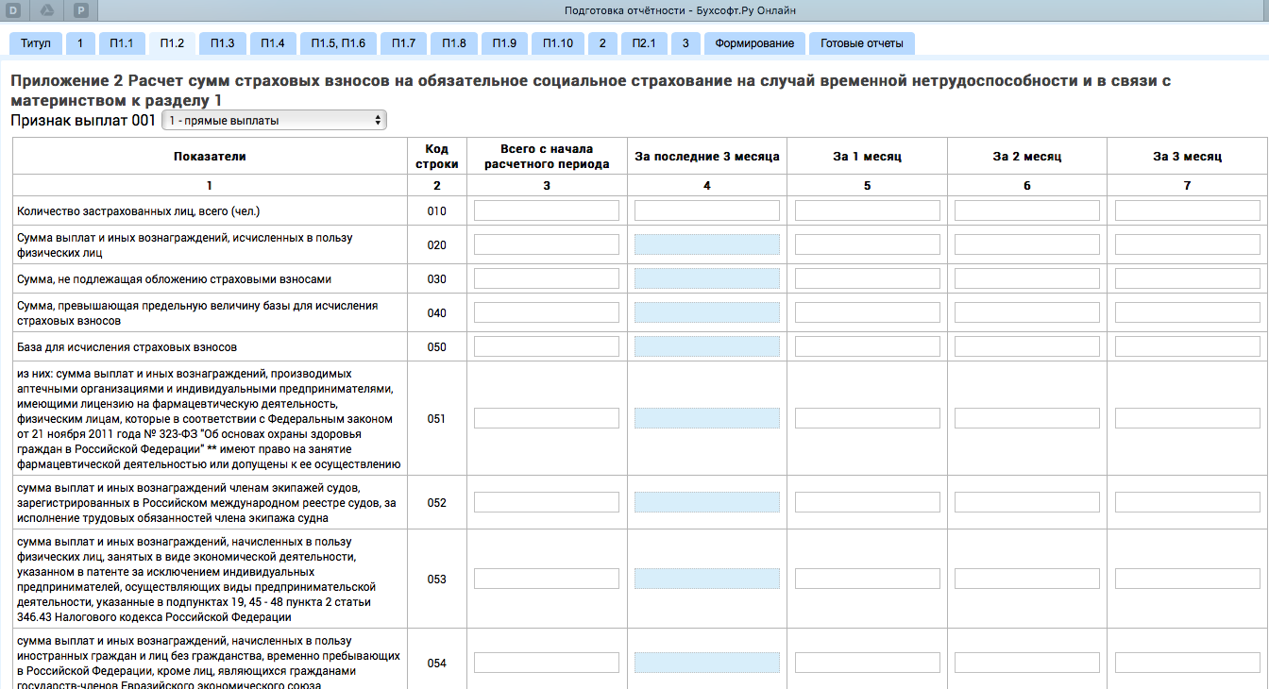Go to tab 2

pyautogui.click(x=602, y=43)
